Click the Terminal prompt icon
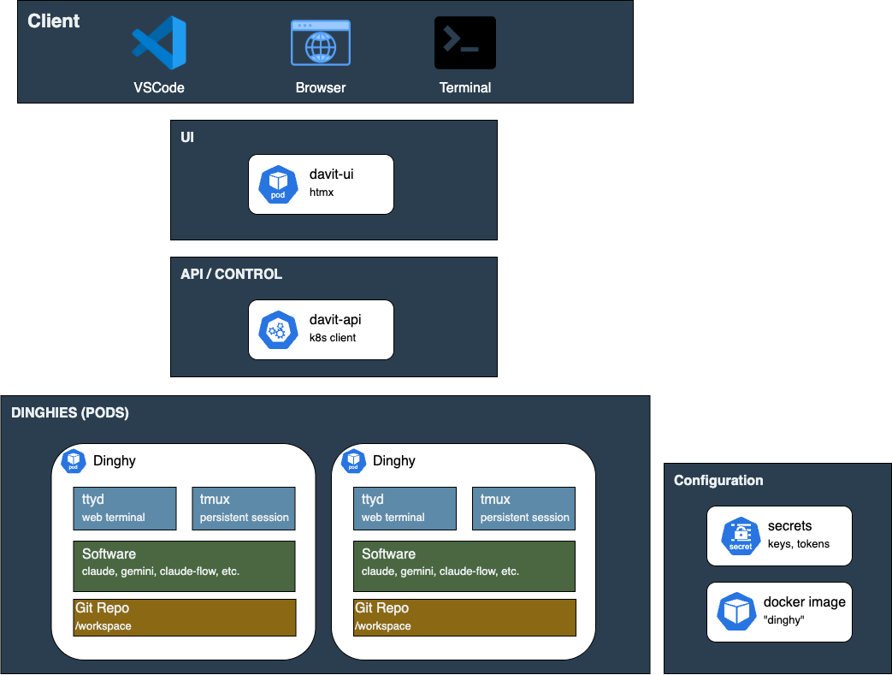Image resolution: width=892 pixels, height=675 pixels. (x=464, y=43)
